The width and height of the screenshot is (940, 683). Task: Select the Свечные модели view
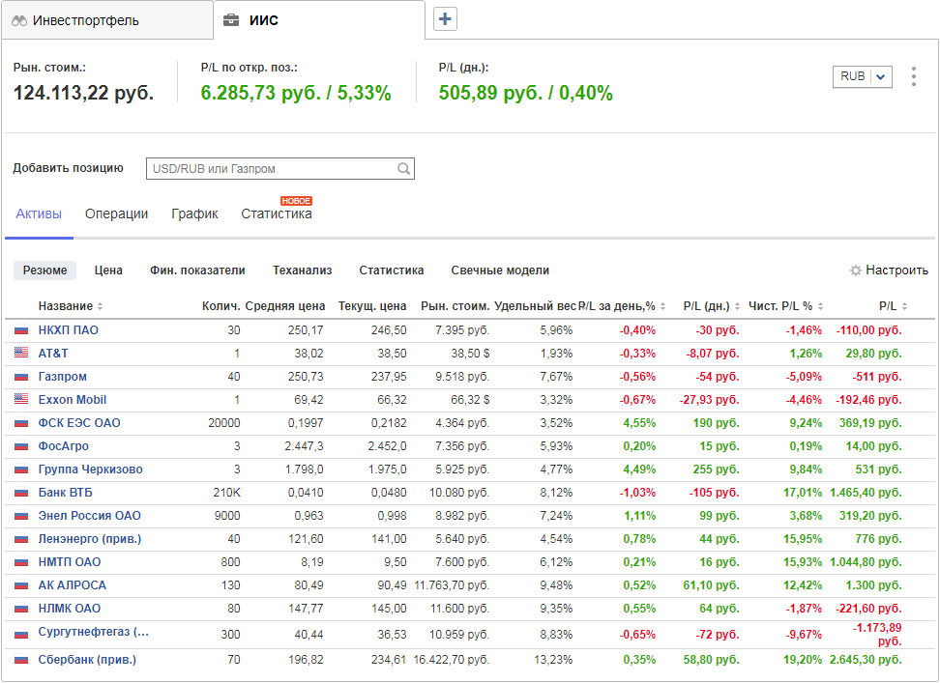[x=500, y=270]
